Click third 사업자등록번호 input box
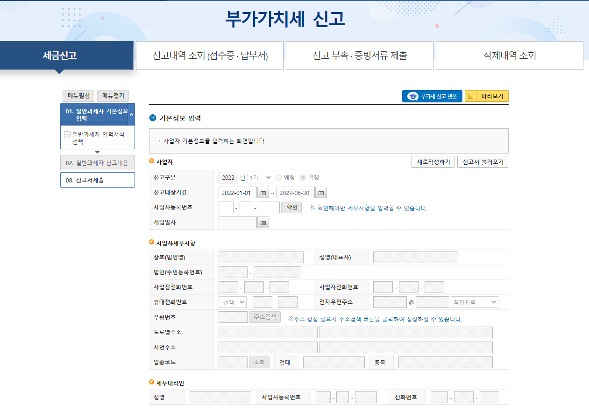Viewport: 589px width, 412px height. 269,208
